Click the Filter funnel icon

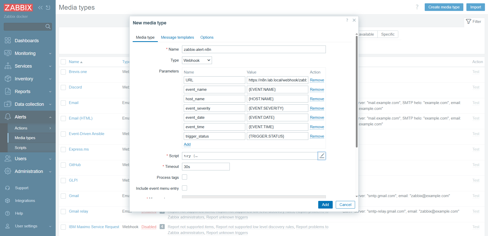click(469, 22)
